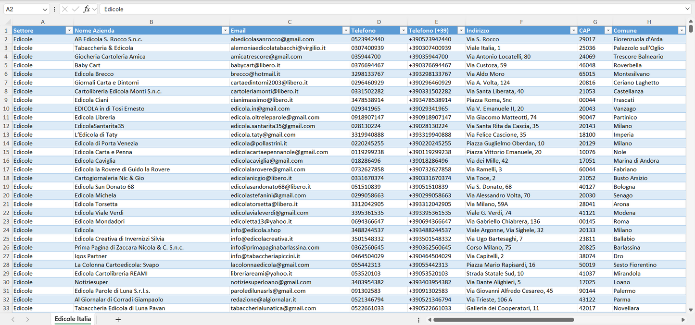Select cell +390732627858
Viewport: 695px width, 325px height.
[436, 169]
